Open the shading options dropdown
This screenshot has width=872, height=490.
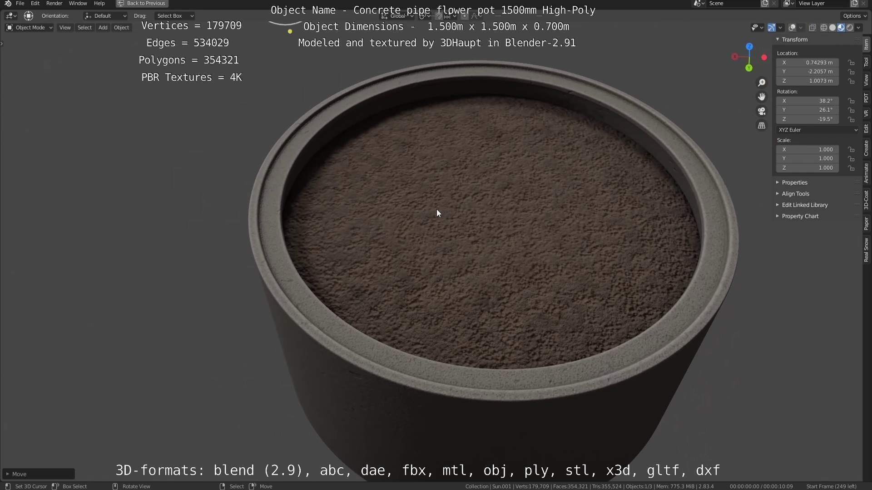click(858, 28)
